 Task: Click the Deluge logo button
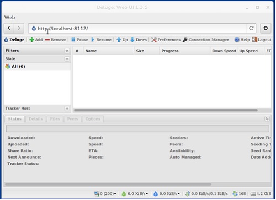click(14, 40)
